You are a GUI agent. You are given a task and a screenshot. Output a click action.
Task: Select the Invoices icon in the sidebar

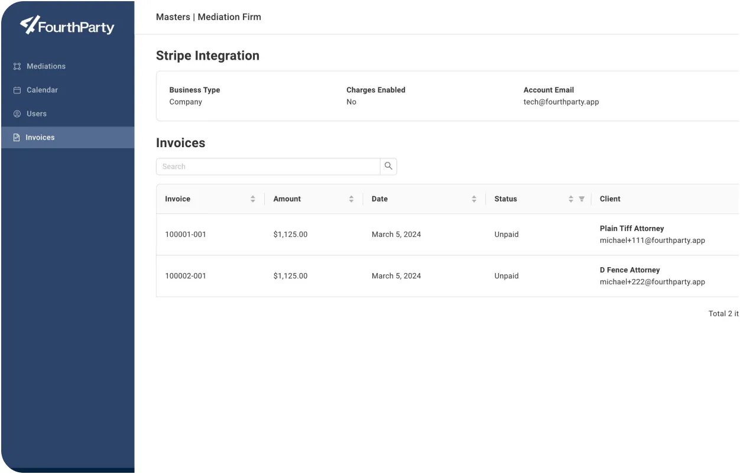(17, 137)
